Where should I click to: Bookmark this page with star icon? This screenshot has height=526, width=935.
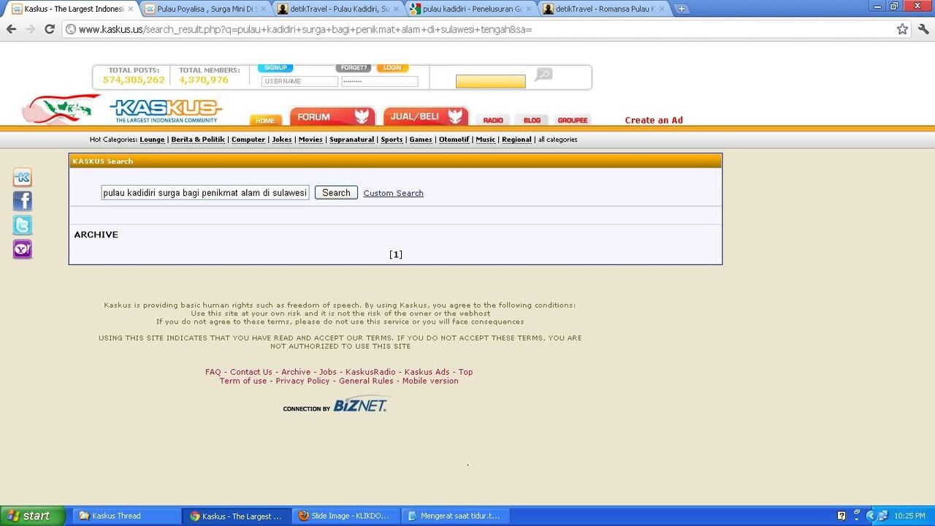tap(903, 29)
